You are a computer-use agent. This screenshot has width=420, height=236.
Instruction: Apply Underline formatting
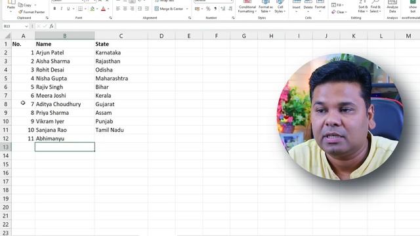tap(68, 9)
